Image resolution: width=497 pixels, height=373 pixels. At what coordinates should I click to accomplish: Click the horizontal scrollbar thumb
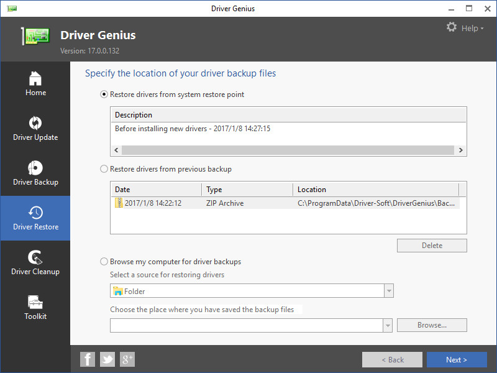[x=288, y=150]
